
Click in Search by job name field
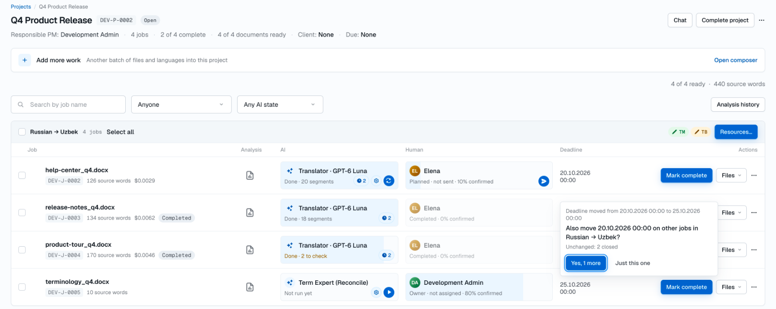click(x=68, y=104)
